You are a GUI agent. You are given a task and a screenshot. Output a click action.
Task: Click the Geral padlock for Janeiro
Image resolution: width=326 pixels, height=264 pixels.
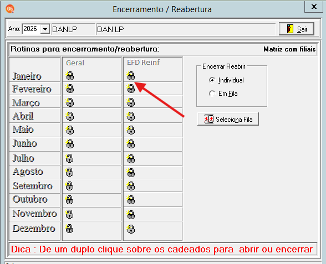tap(70, 75)
